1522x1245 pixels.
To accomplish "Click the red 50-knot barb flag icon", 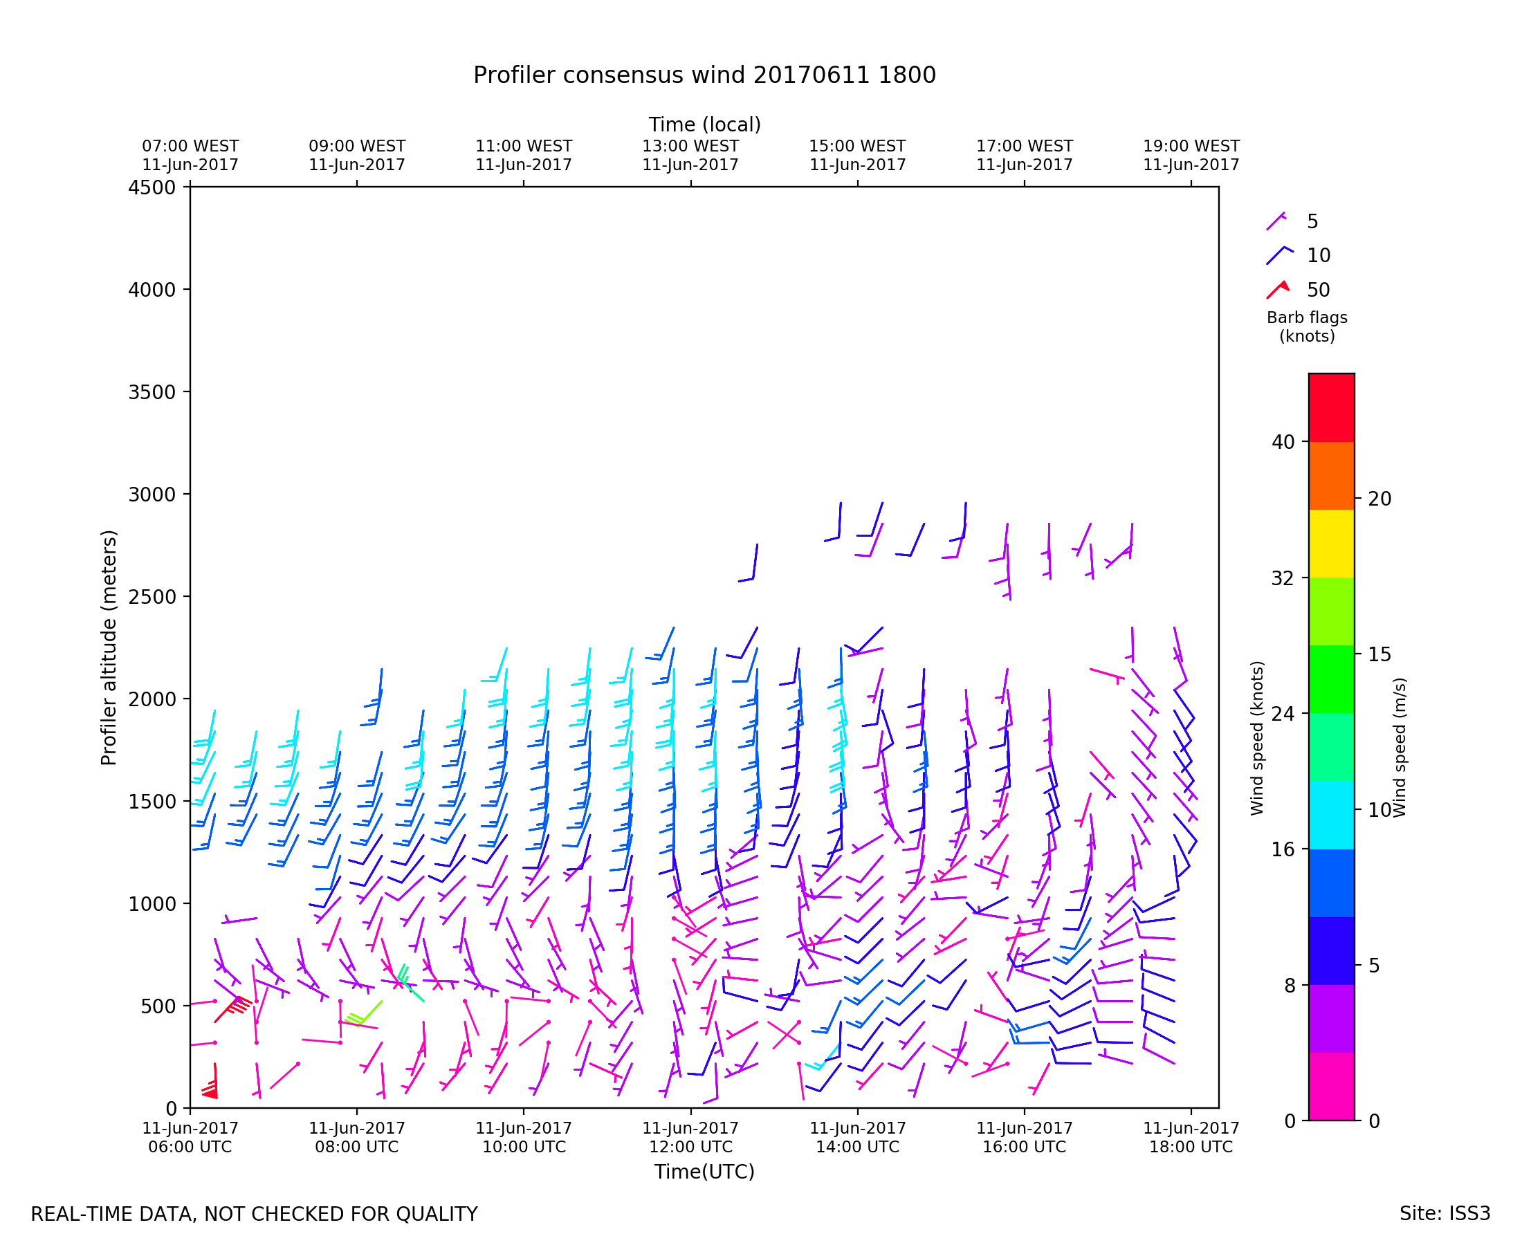I will point(1278,290).
